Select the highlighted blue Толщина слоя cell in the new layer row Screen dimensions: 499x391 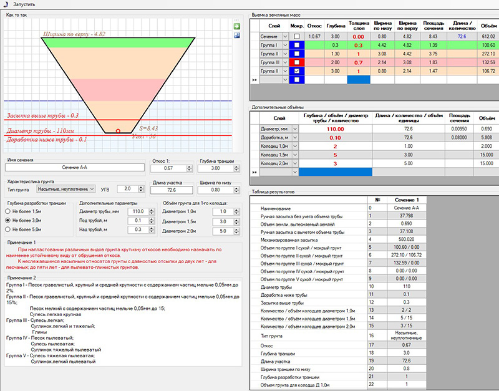359,80
